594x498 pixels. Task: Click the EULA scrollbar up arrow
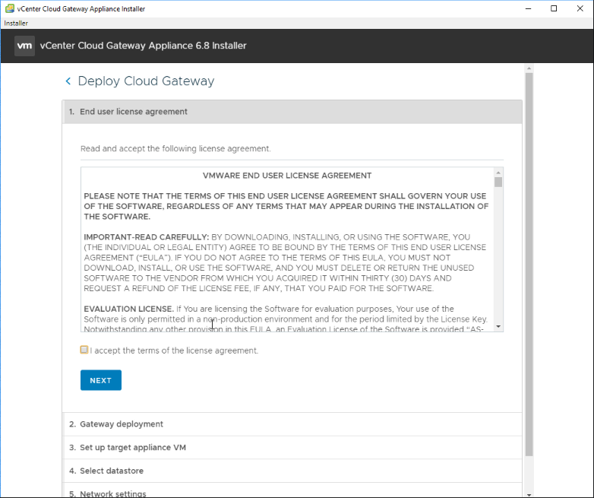point(498,173)
